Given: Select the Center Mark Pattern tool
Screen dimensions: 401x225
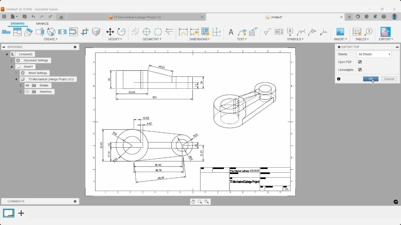Looking at the screenshot, I should point(158,32).
